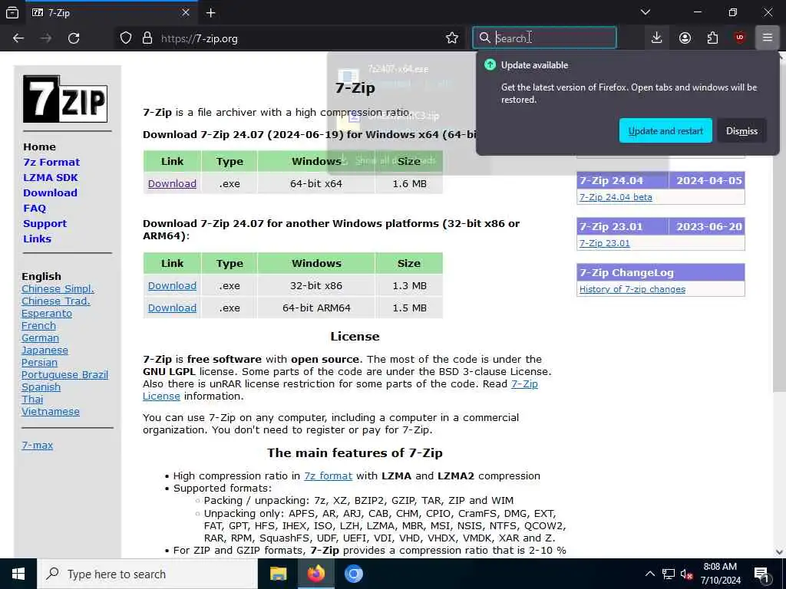
Task: Open File Explorer from the taskbar
Action: (x=278, y=574)
